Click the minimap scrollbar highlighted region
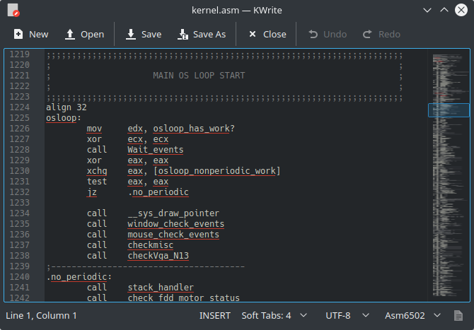Viewport: 474px width, 330px height. [x=449, y=110]
